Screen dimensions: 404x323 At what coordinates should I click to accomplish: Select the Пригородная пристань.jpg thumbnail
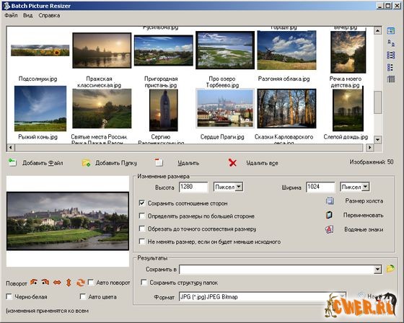click(163, 50)
